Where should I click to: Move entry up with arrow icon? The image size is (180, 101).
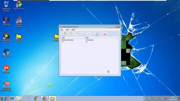tap(83, 34)
